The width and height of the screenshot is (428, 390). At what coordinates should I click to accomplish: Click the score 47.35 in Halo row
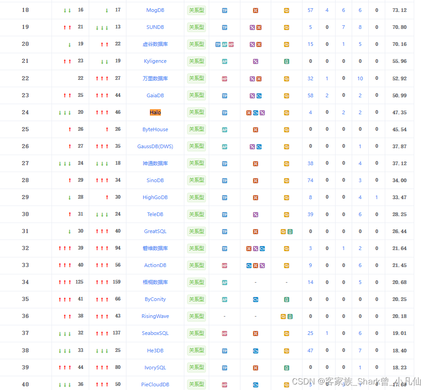tap(399, 112)
